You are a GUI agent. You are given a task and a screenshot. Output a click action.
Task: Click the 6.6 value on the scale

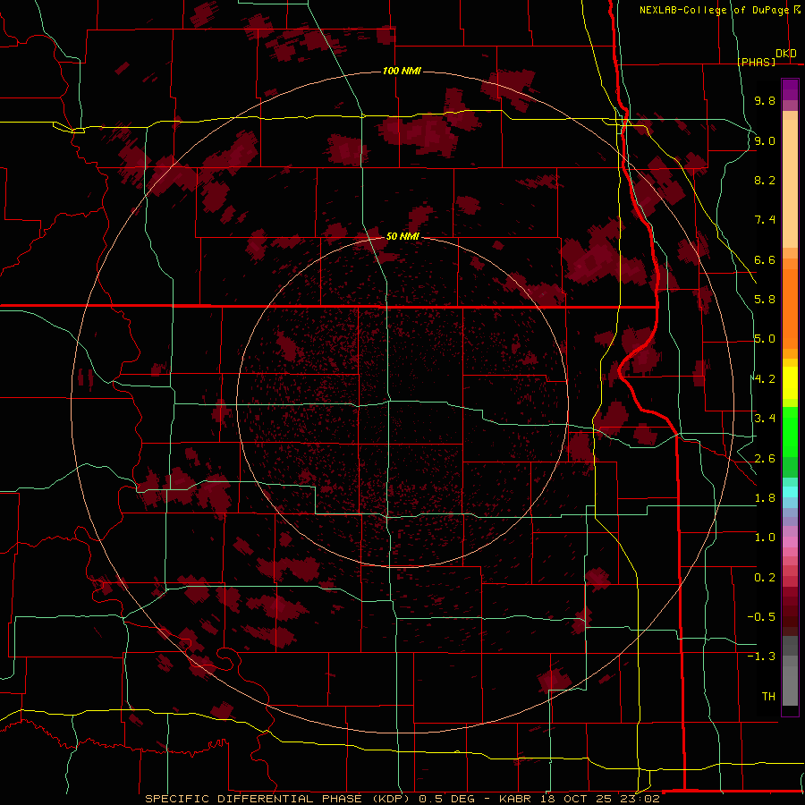765,259
